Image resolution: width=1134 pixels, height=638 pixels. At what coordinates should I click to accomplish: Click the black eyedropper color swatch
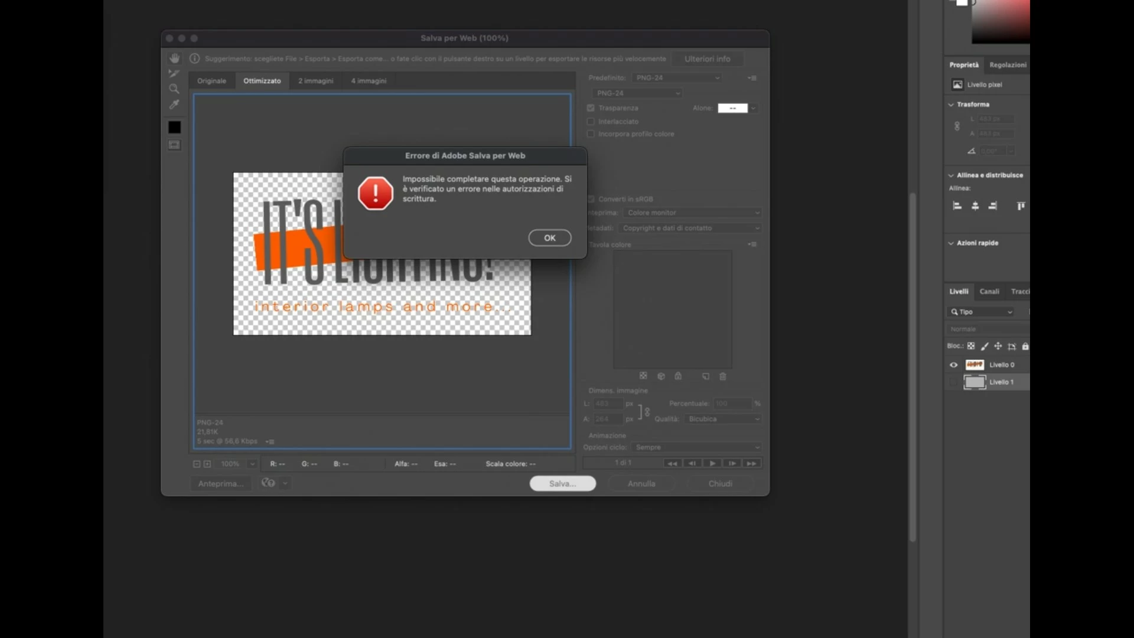click(174, 127)
